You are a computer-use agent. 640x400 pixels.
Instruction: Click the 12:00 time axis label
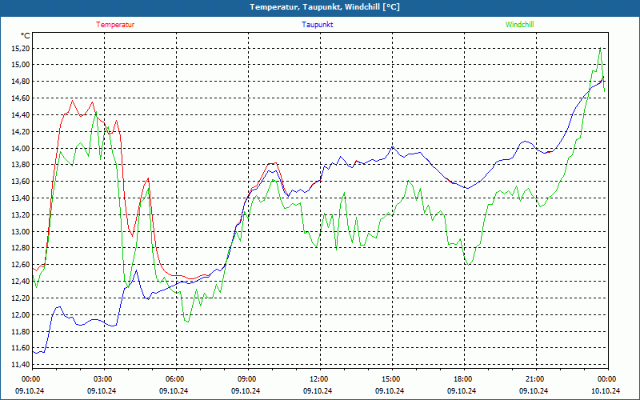point(318,379)
